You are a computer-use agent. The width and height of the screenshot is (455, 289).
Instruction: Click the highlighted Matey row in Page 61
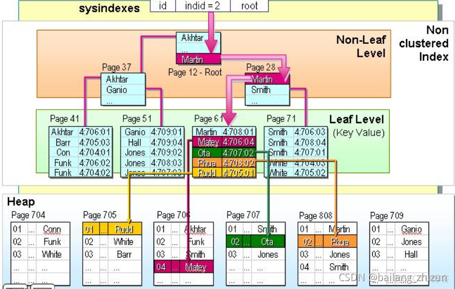click(x=224, y=142)
